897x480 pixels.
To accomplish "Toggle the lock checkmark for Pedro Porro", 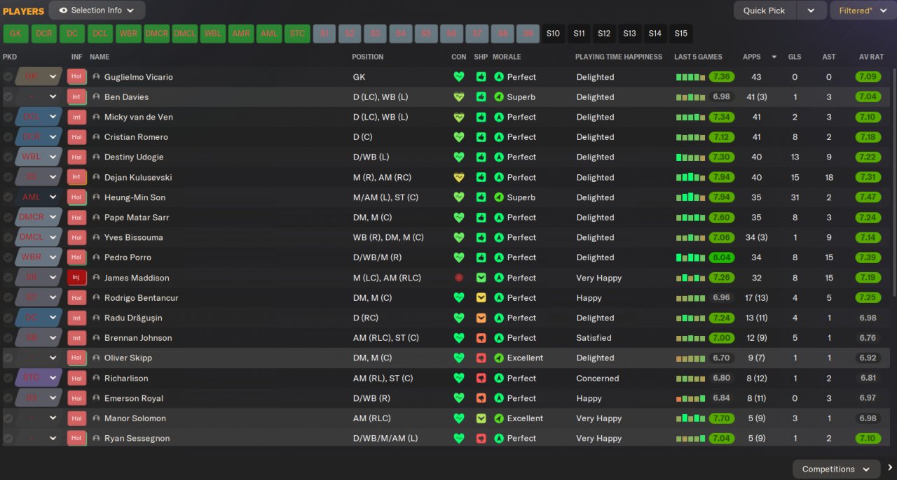I will tap(8, 257).
